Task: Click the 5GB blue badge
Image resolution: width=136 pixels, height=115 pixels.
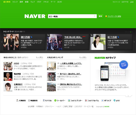Action: click(x=124, y=65)
